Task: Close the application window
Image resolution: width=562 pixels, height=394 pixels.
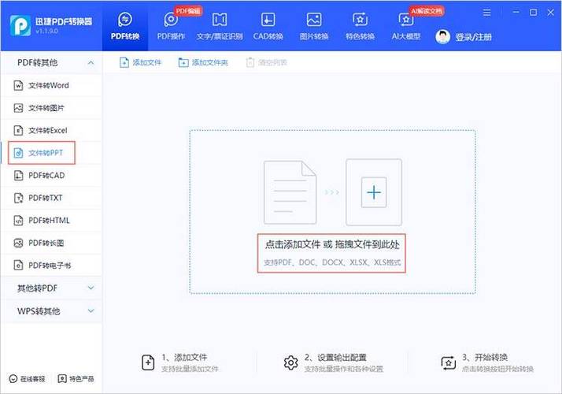Action: coord(550,12)
